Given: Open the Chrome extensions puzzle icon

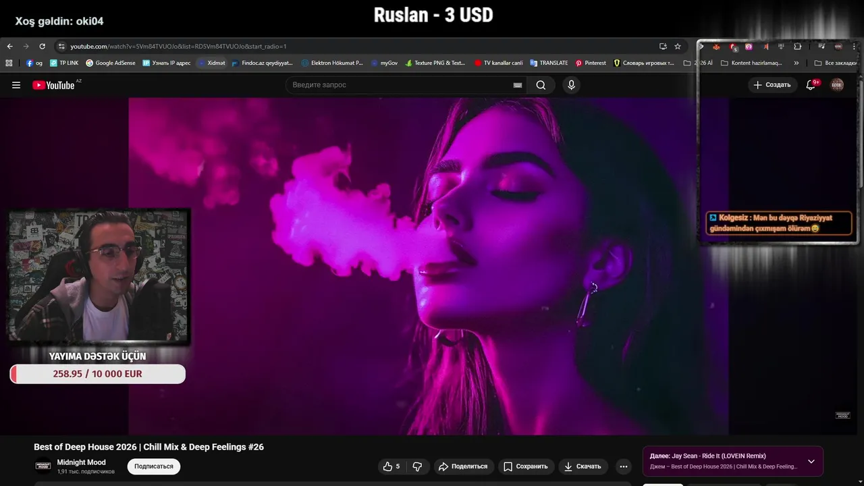Looking at the screenshot, I should tap(798, 47).
